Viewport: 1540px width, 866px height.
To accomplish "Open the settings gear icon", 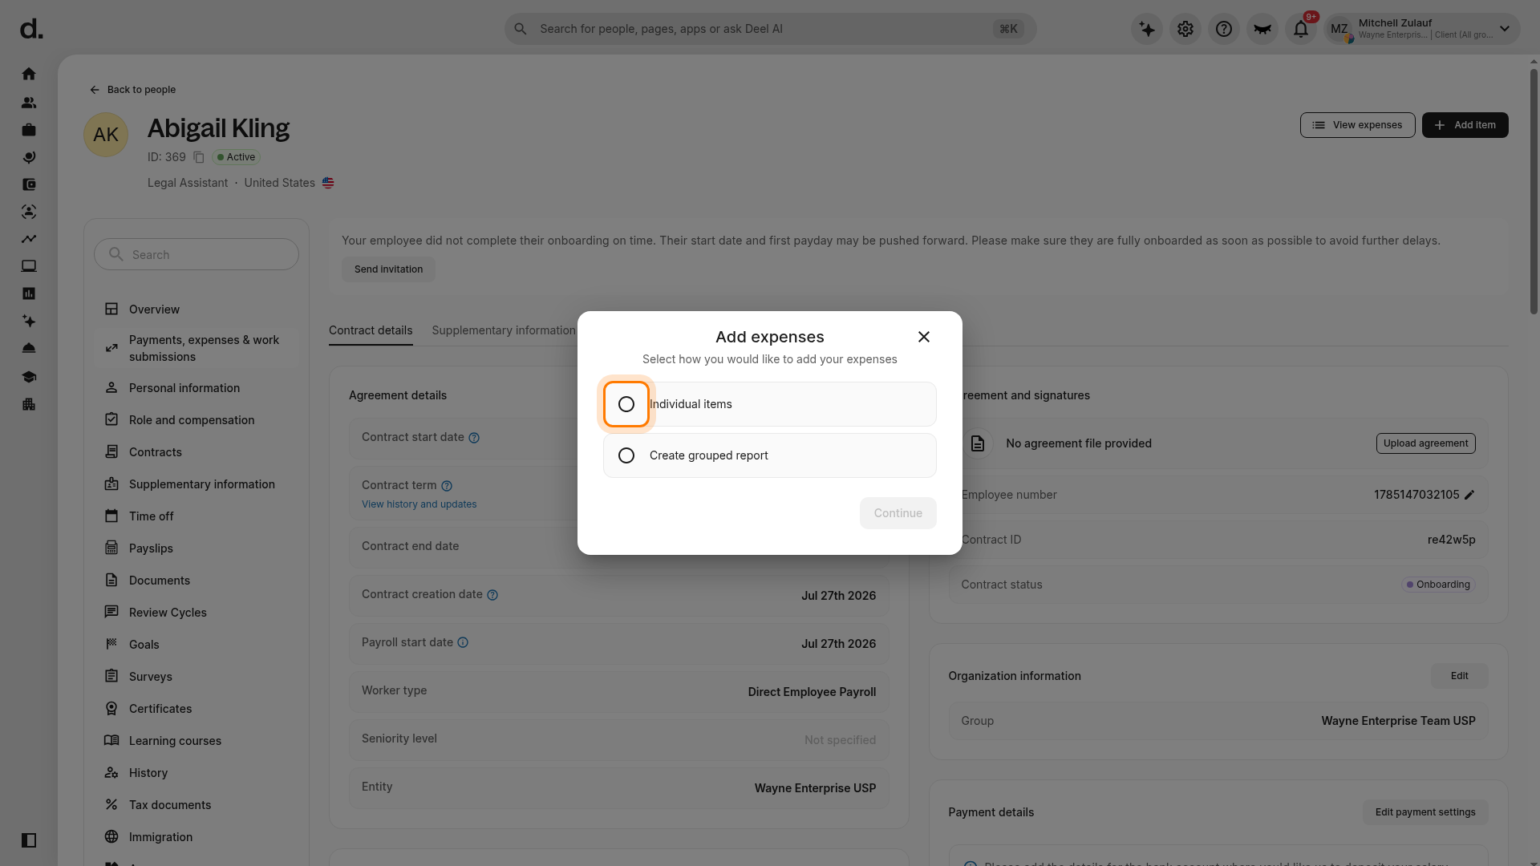I will point(1185,29).
